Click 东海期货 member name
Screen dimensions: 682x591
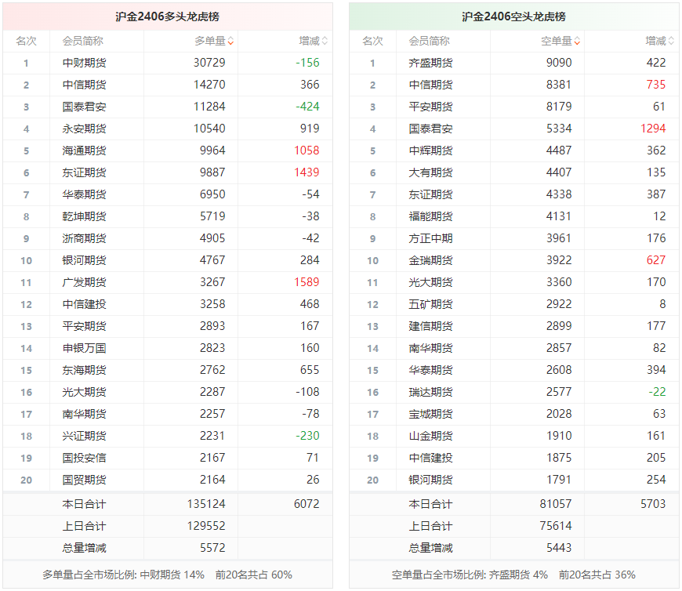click(x=84, y=370)
